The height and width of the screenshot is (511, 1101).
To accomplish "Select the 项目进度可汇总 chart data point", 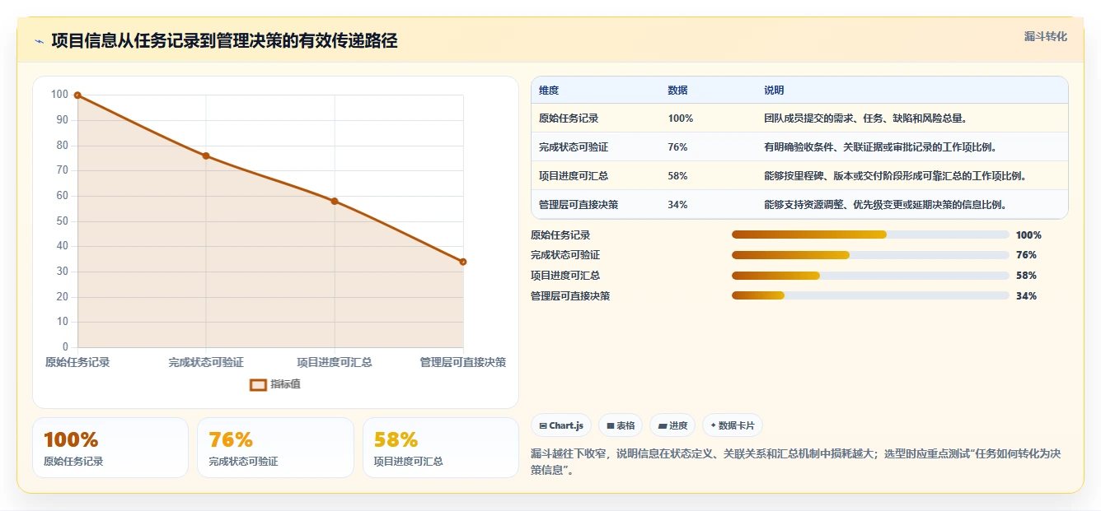I will pyautogui.click(x=335, y=201).
